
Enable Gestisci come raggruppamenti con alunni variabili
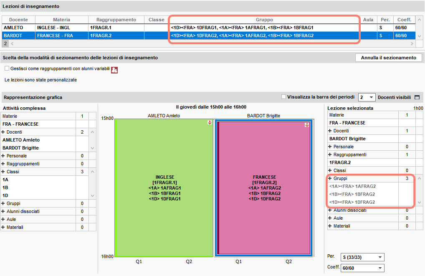(x=7, y=68)
